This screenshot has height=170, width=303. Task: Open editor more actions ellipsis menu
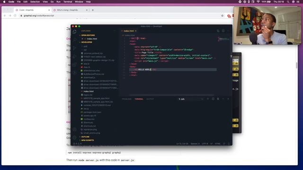pos(228,31)
